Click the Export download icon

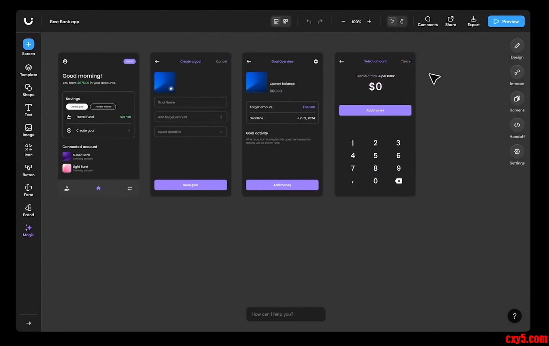point(473,19)
